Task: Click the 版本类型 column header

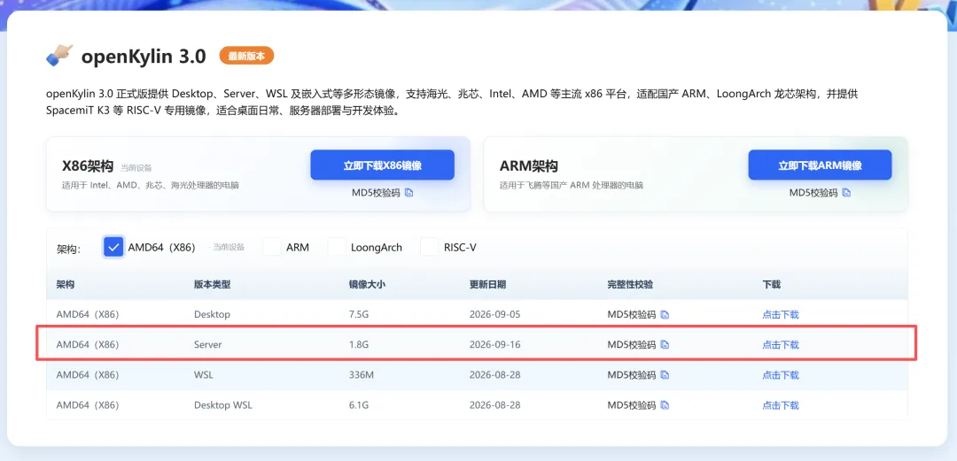Action: tap(212, 285)
